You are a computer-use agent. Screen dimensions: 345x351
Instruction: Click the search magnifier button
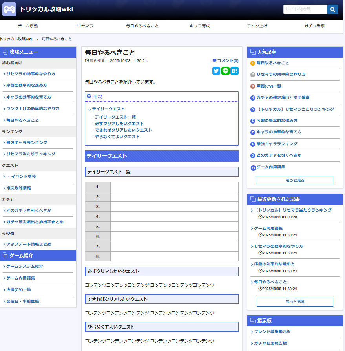(333, 9)
